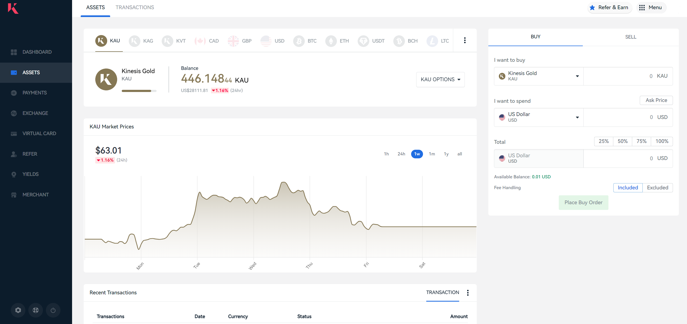Set total to 50%

[x=622, y=141]
